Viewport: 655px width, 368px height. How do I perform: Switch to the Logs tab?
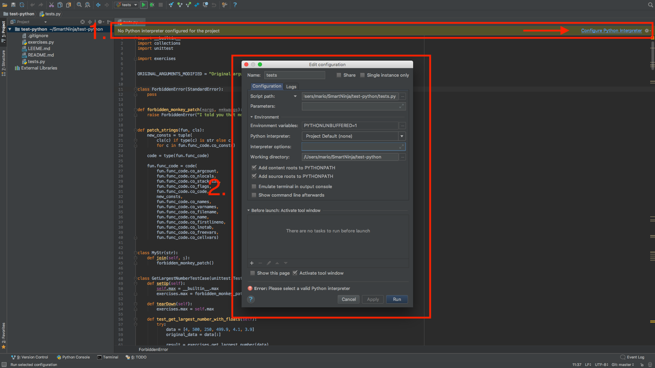(291, 87)
